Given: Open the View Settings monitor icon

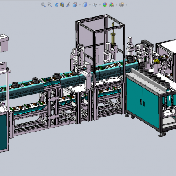Looking at the screenshot, I should 121,5.
